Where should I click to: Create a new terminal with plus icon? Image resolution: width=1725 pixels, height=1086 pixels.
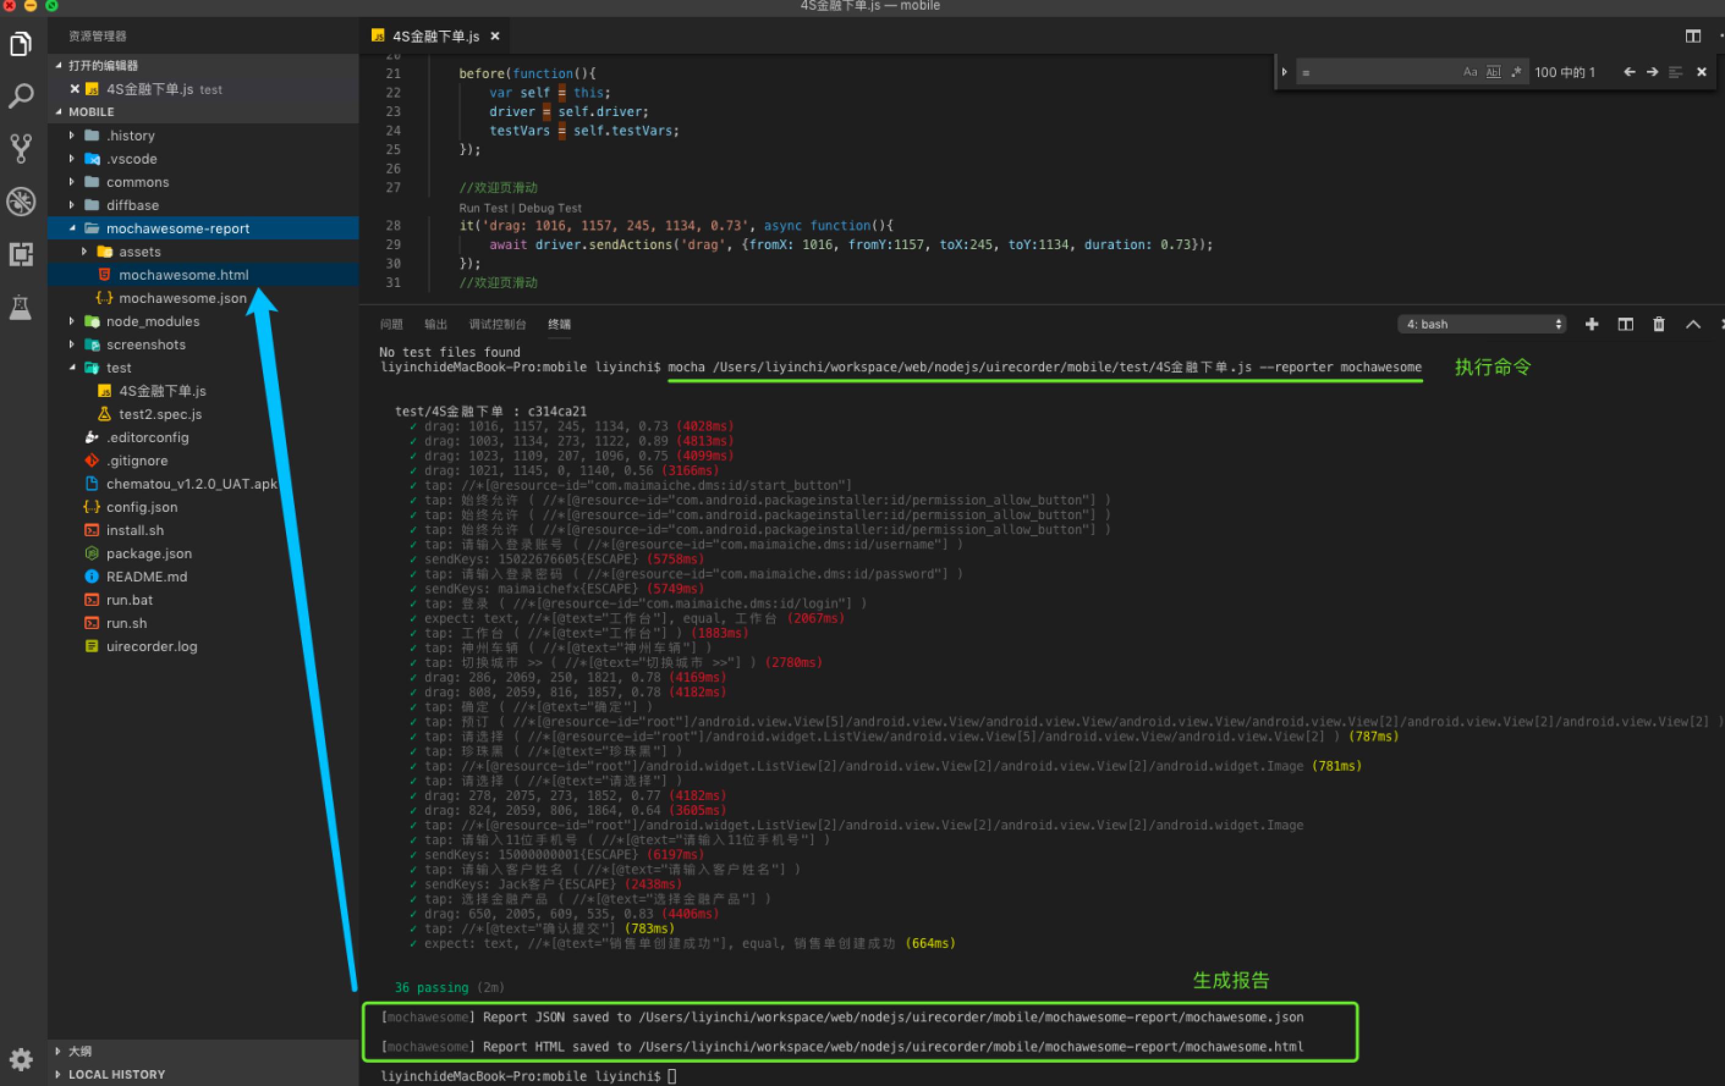1592,324
